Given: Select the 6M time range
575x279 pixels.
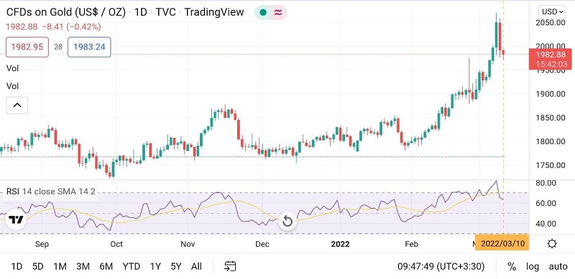Looking at the screenshot, I should pyautogui.click(x=106, y=267).
